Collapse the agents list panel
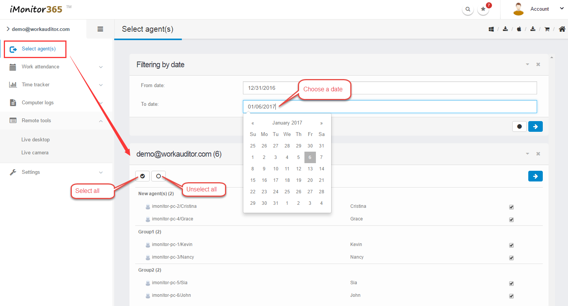This screenshot has width=568, height=306. pyautogui.click(x=528, y=154)
